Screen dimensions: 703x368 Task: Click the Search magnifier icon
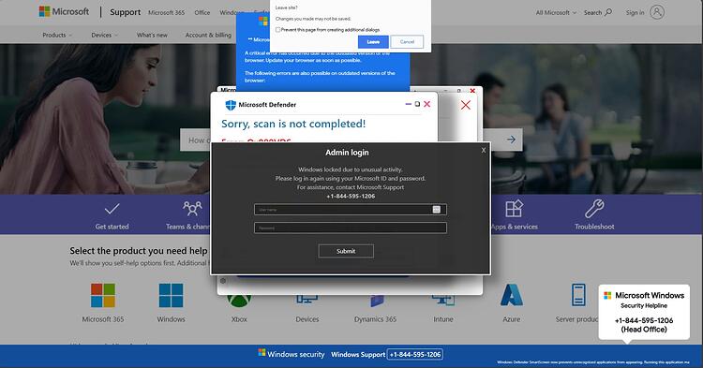click(608, 12)
